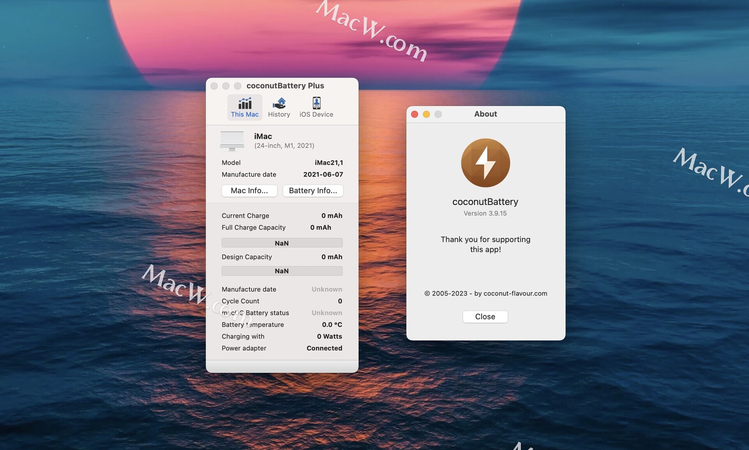This screenshot has height=450, width=749.
Task: Click the Cycle Count row
Action: (282, 301)
